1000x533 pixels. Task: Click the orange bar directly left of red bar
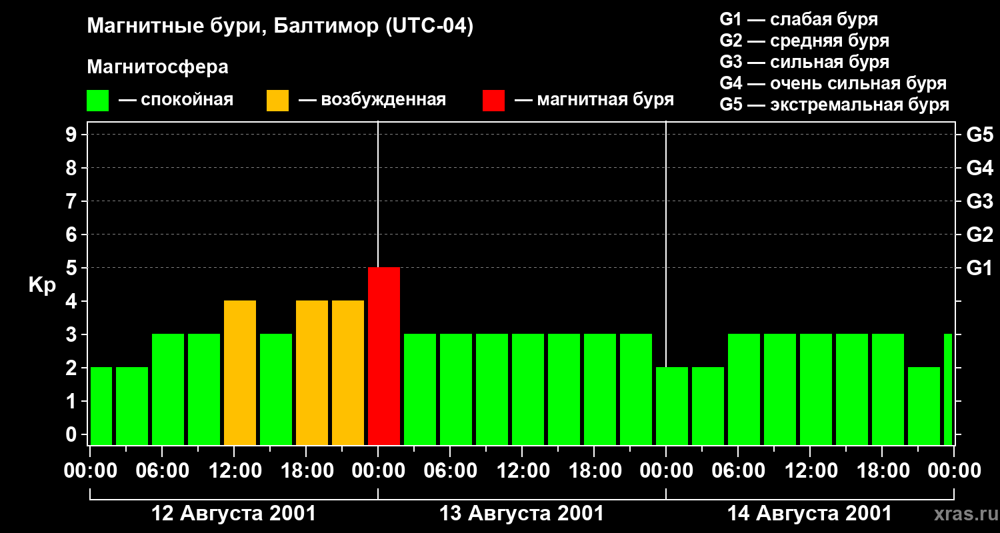348,372
